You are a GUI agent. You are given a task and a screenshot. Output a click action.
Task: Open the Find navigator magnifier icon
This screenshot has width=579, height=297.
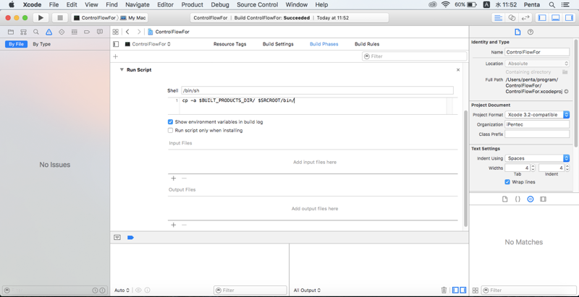(x=35, y=32)
